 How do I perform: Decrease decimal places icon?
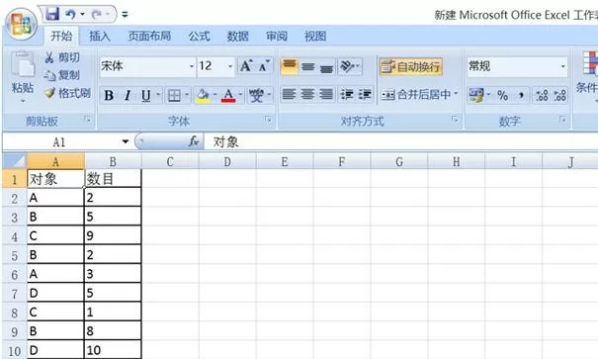559,95
